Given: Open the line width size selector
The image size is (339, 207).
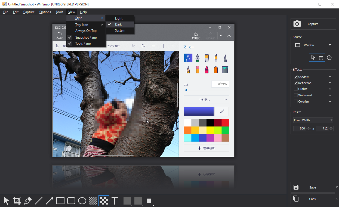Looking at the screenshot, I should 150,201.
